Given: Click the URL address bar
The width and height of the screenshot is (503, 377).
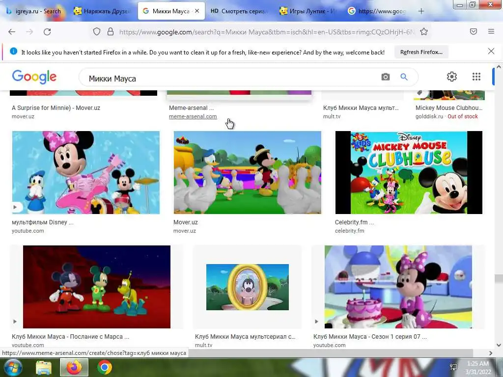Looking at the screenshot, I should [266, 32].
